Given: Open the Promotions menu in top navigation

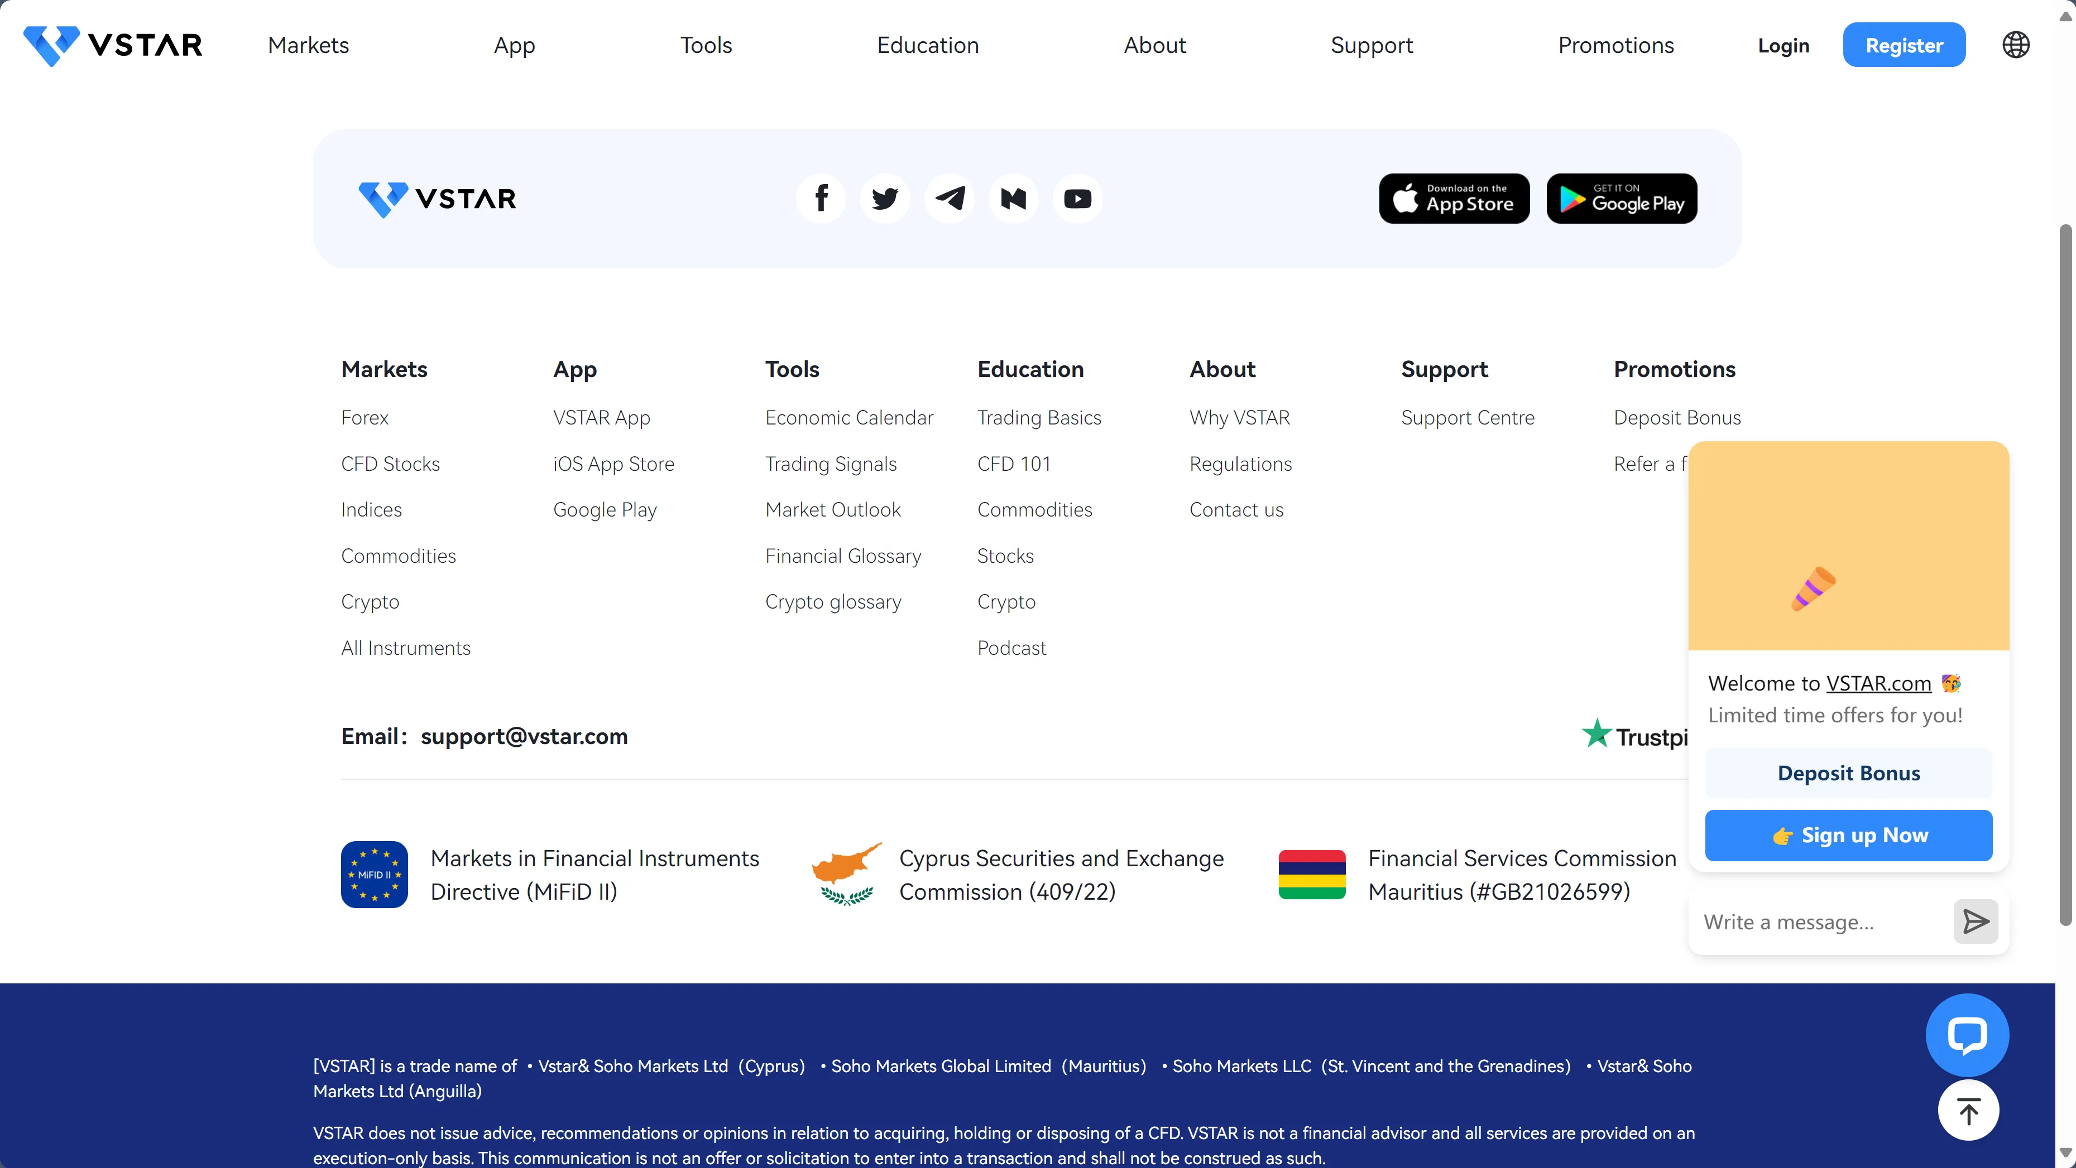Looking at the screenshot, I should pyautogui.click(x=1616, y=45).
